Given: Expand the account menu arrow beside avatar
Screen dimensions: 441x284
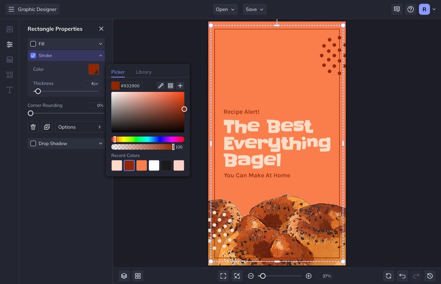Looking at the screenshot, I should 434,9.
